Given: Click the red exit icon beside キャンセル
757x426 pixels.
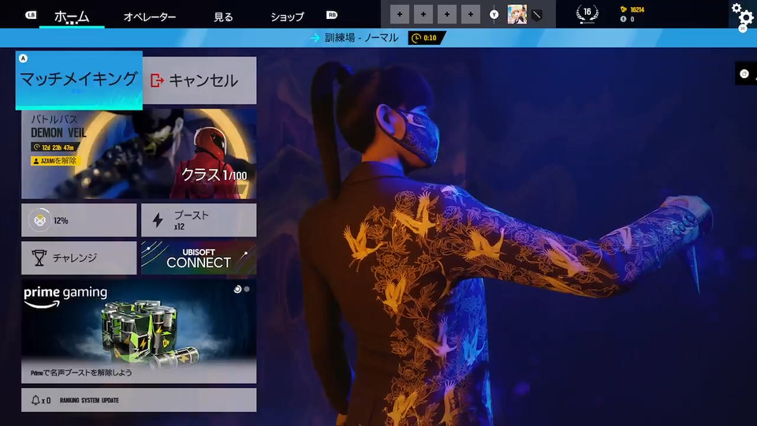Looking at the screenshot, I should [157, 80].
